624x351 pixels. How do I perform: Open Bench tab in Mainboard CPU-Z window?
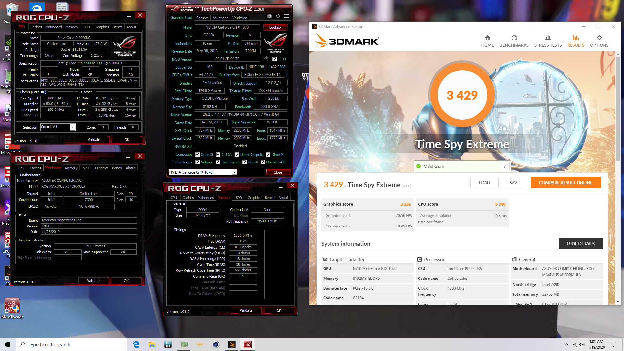[x=117, y=168]
